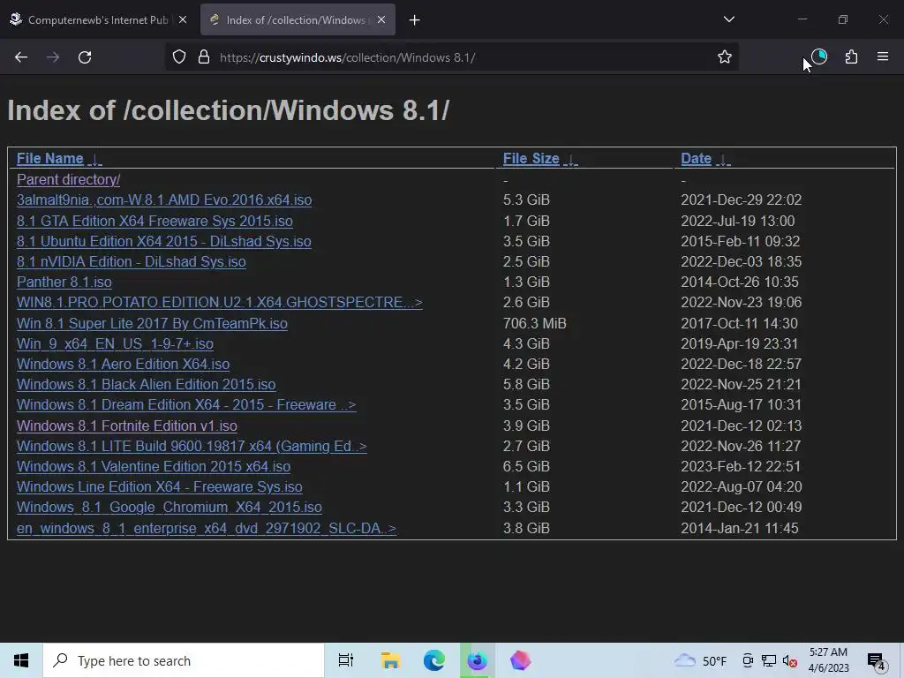Bookmark this page with the star icon
The image size is (904, 678).
coord(725,57)
